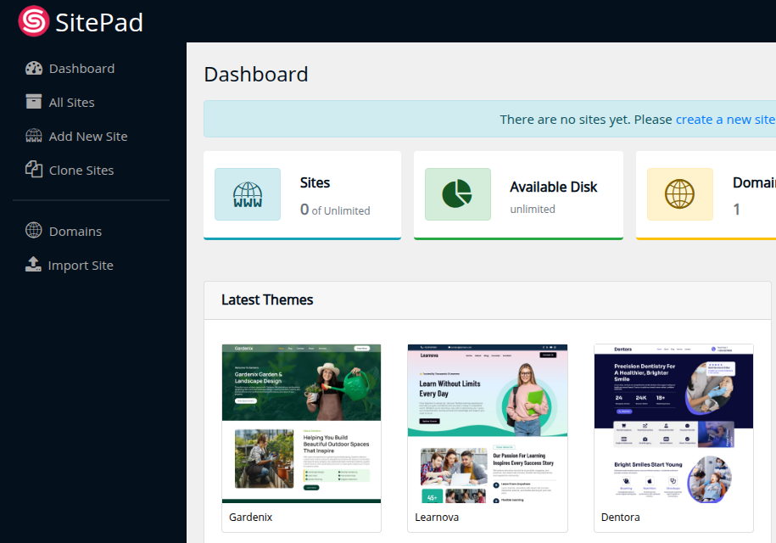Click the domain count value 1

coord(736,210)
